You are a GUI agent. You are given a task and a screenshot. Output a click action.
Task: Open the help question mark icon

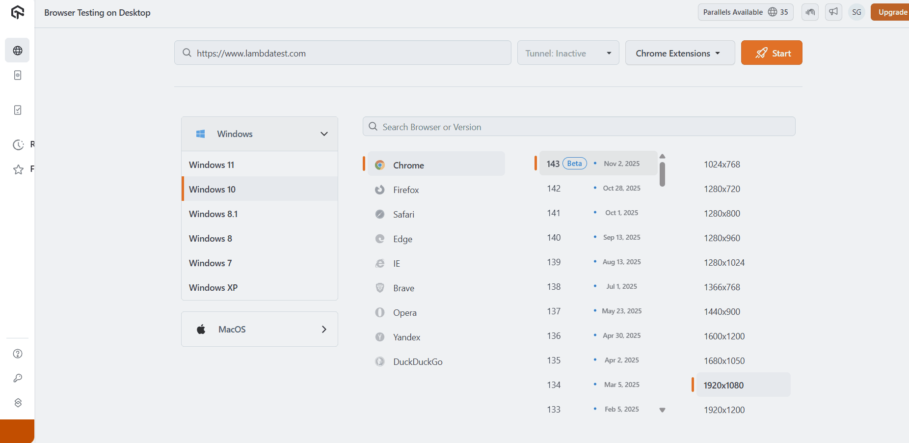pos(18,354)
